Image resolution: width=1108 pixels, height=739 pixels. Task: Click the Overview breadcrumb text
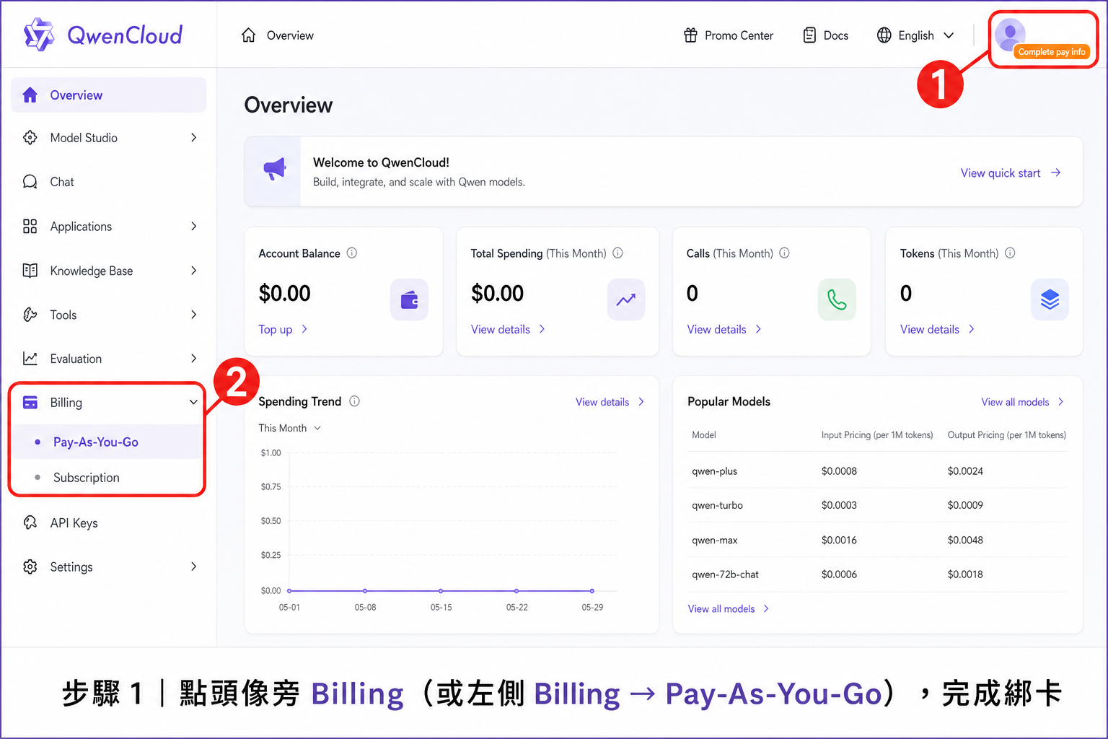point(290,35)
